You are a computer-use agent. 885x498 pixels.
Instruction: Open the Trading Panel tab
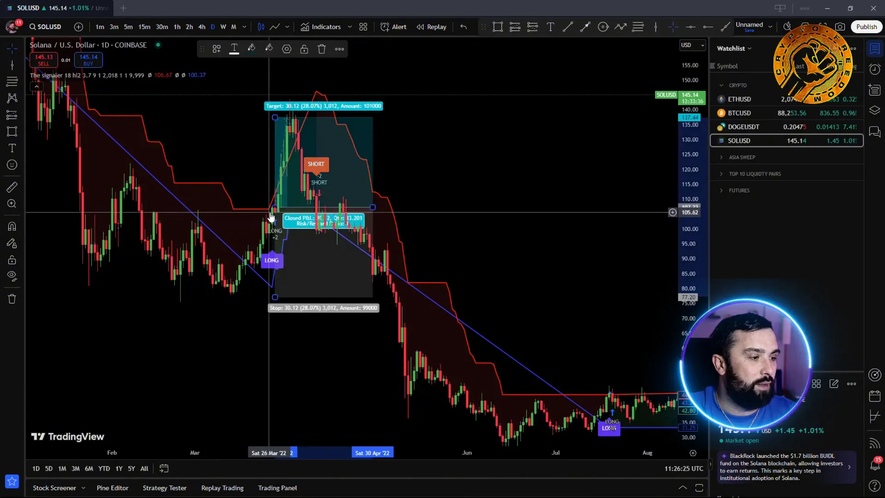click(x=277, y=488)
